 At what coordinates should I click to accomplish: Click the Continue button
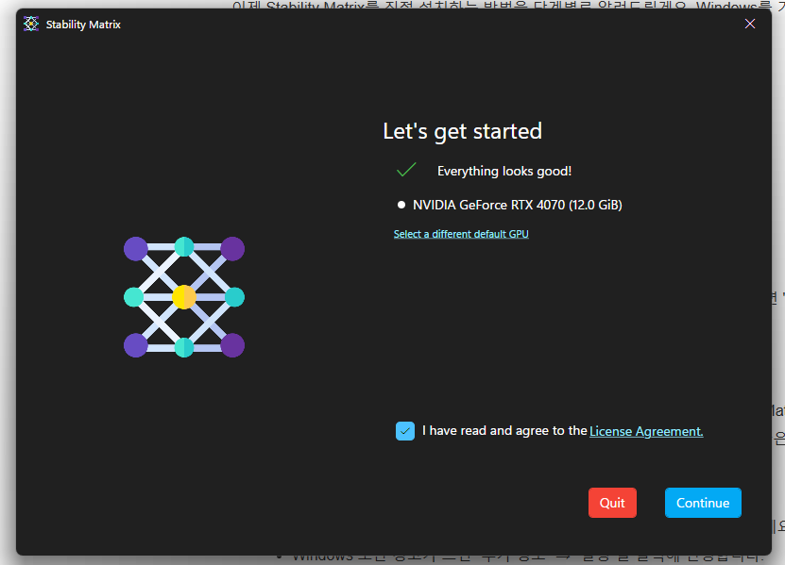tap(703, 503)
